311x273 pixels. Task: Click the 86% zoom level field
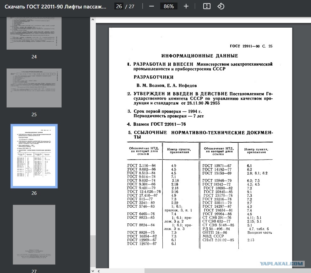click(x=169, y=6)
